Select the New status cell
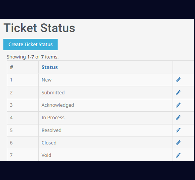195x180 pixels. tap(106, 80)
